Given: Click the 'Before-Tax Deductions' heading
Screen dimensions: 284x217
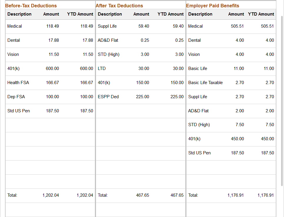Looking at the screenshot, I should click(31, 6).
